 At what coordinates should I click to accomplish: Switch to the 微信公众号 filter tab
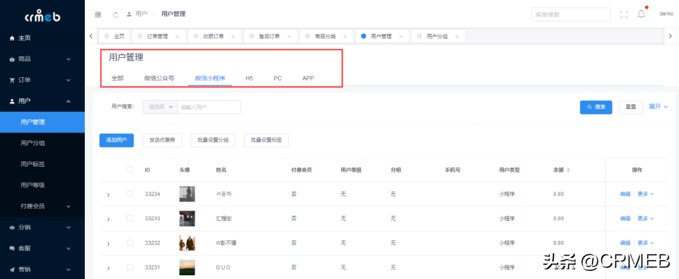159,78
